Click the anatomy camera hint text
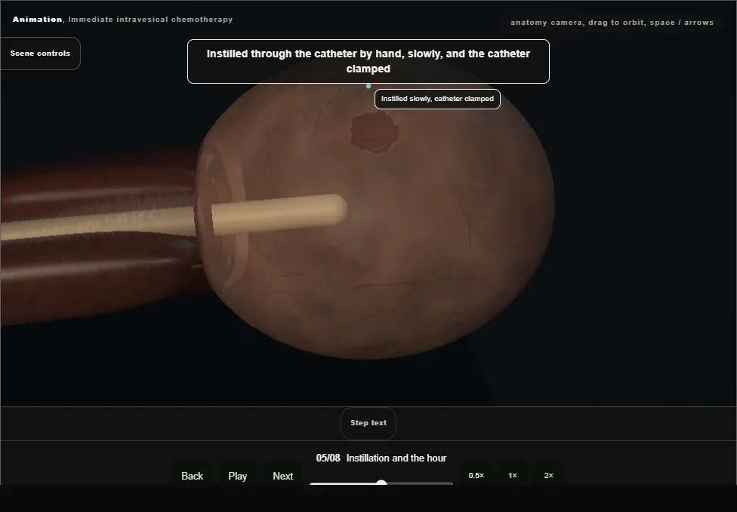The width and height of the screenshot is (737, 512). point(612,23)
